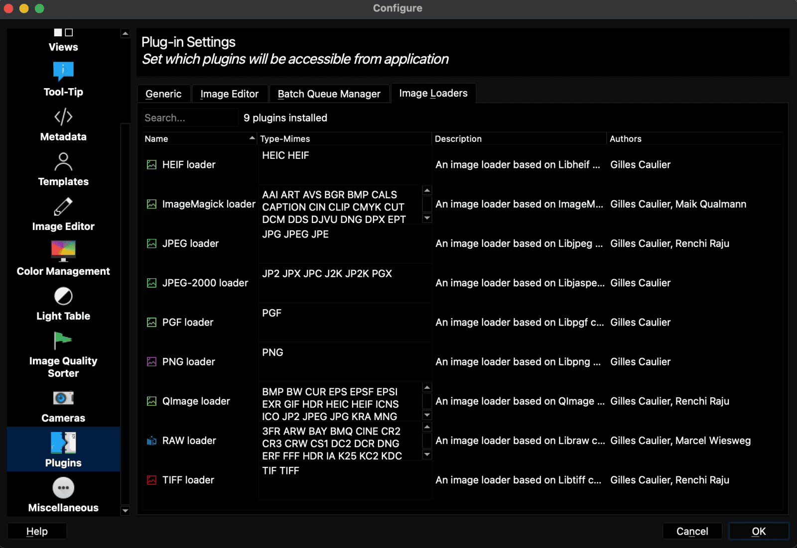
Task: Click inside the plugin search field
Action: [x=189, y=117]
